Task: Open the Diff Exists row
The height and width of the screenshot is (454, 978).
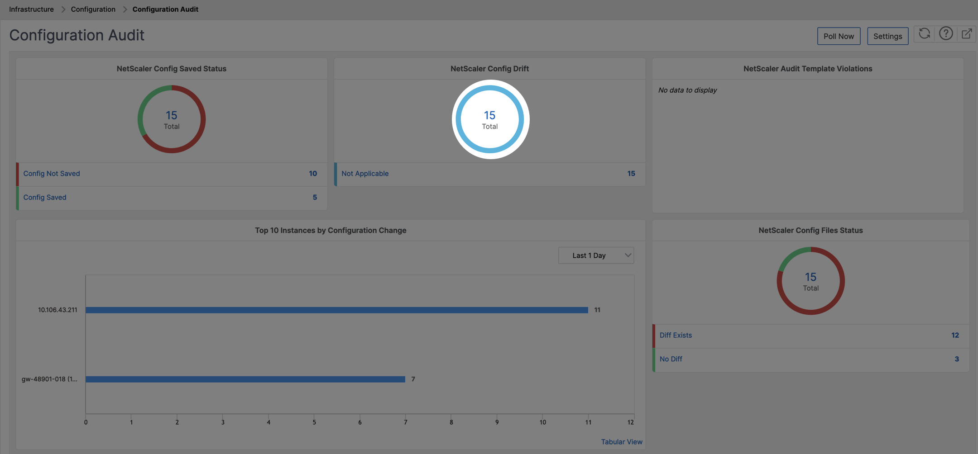Action: (810, 336)
